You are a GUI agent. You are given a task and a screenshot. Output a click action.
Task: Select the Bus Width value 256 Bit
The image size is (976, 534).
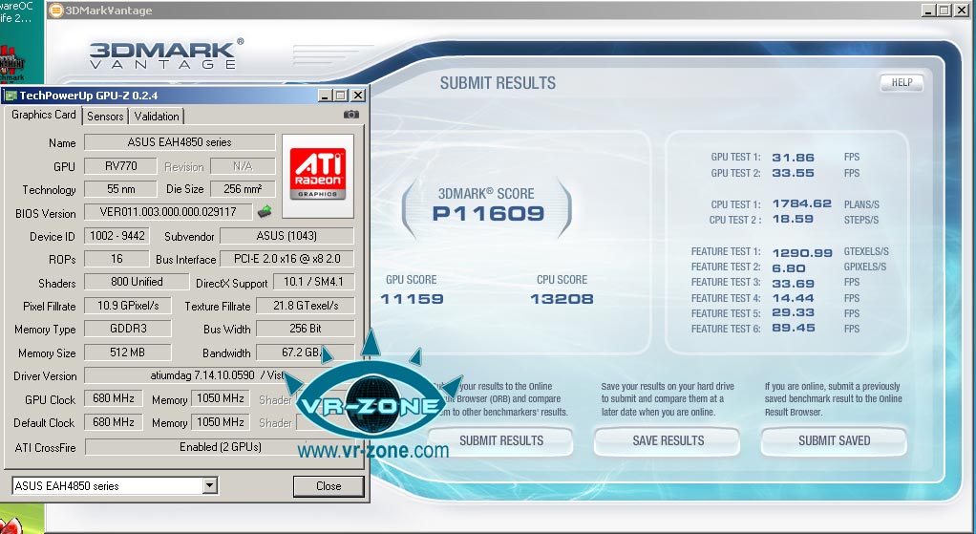[x=305, y=329]
